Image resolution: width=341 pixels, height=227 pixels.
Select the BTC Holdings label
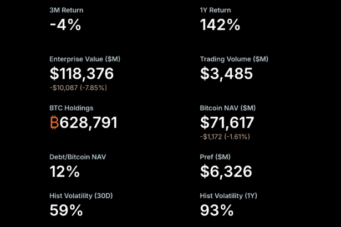71,108
